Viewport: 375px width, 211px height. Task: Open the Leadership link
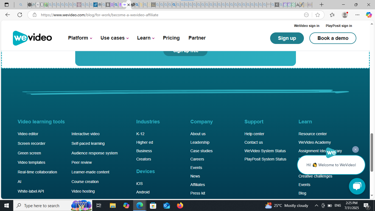[x=200, y=142]
